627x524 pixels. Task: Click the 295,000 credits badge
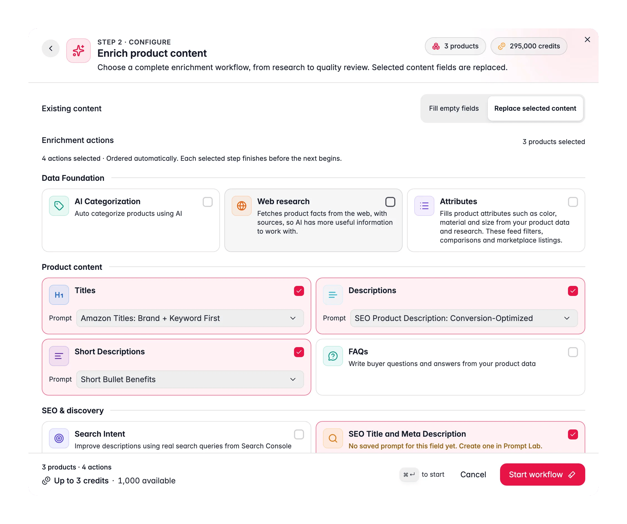tap(529, 46)
